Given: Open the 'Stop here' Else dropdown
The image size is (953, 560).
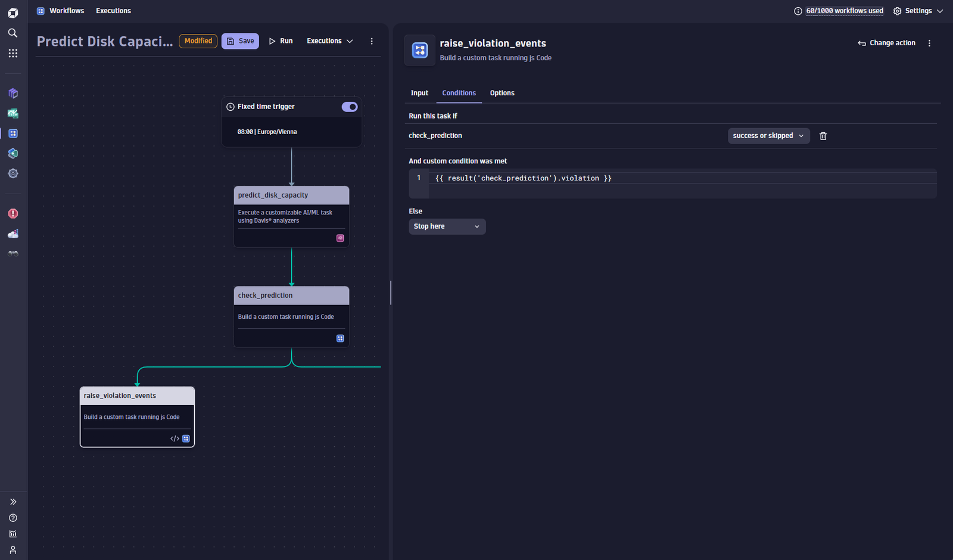Looking at the screenshot, I should pos(447,226).
